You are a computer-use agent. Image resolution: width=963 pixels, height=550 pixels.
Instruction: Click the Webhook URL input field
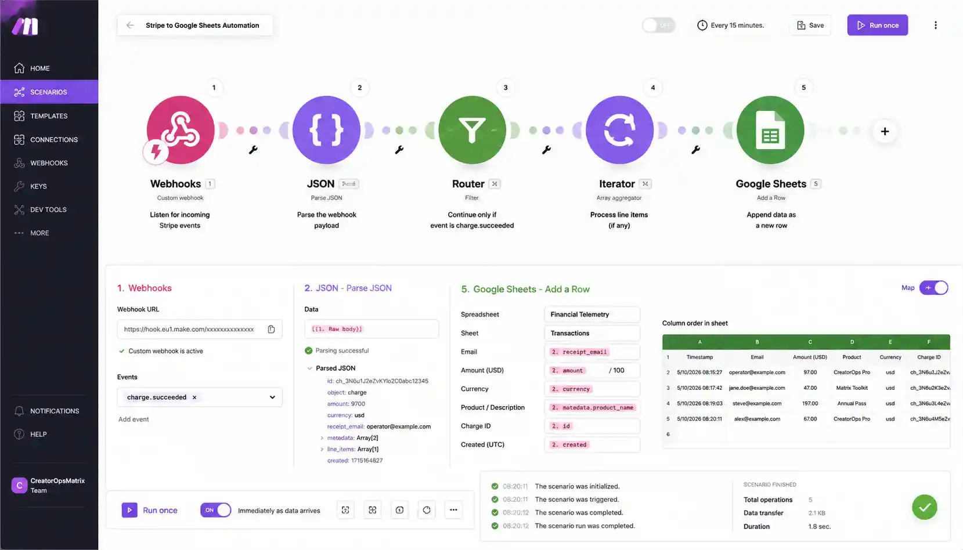point(200,329)
